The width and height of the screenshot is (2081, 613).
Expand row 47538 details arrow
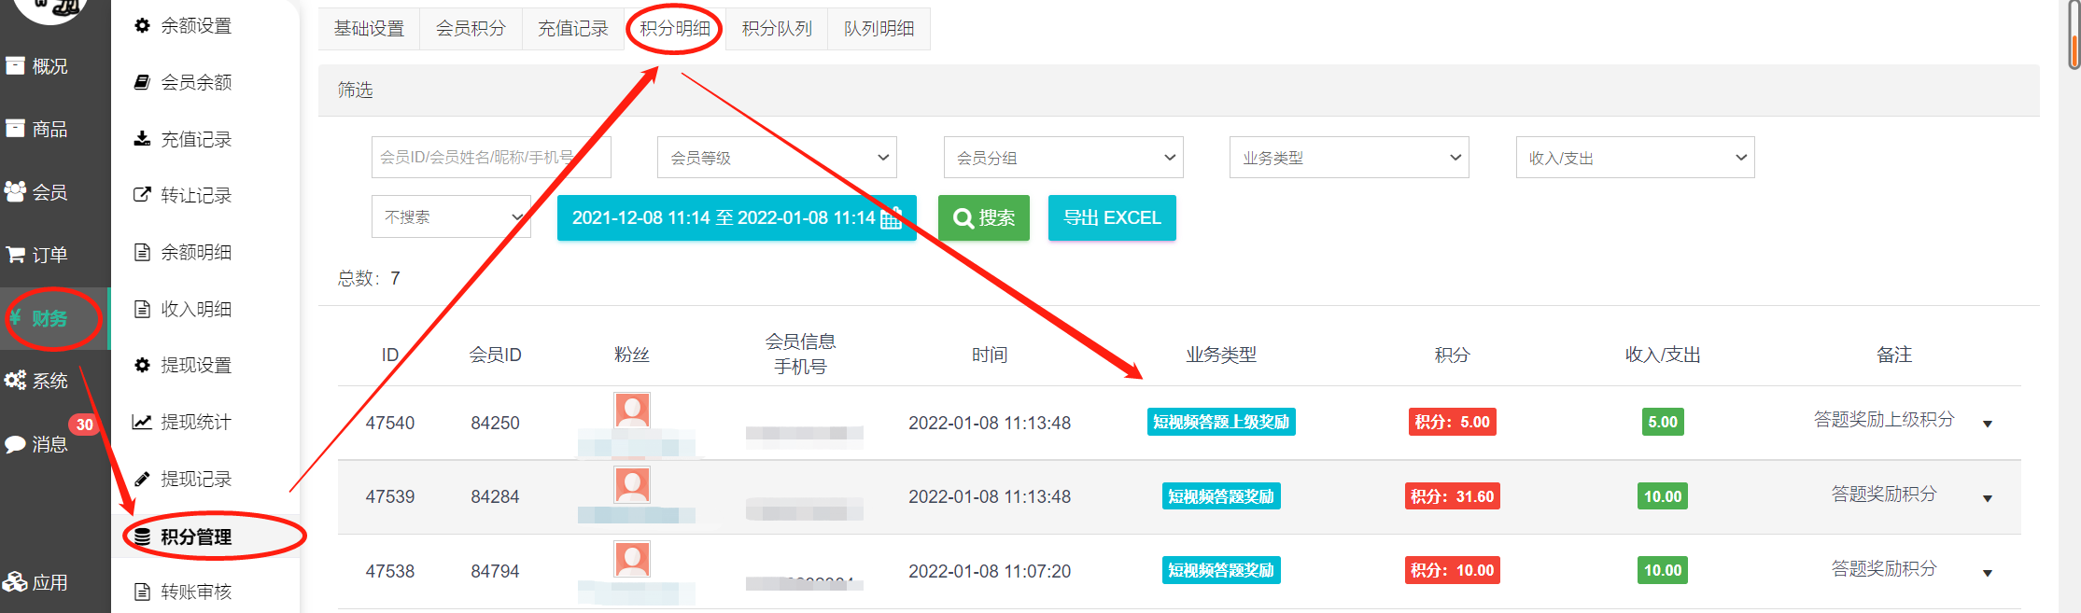pyautogui.click(x=1988, y=573)
